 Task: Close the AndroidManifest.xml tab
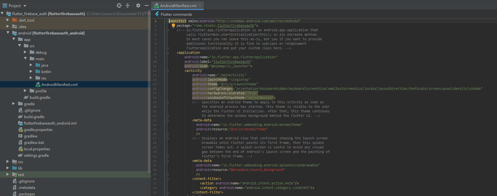click(x=200, y=5)
